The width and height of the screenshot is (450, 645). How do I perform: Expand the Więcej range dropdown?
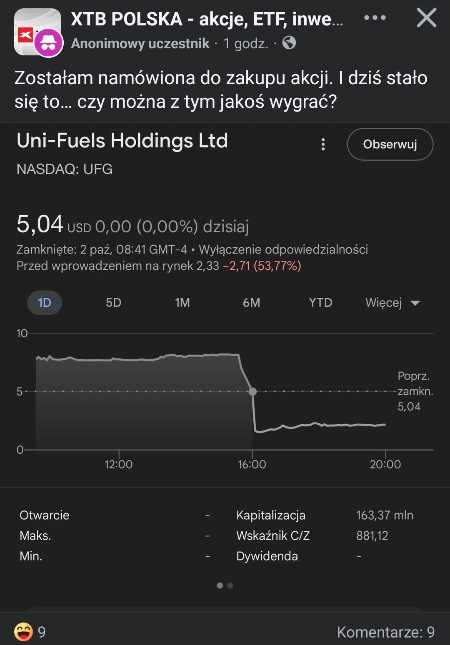(x=392, y=303)
